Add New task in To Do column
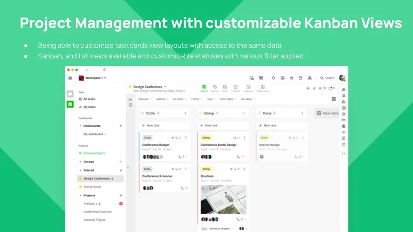Screen dimensions: 413x232 [x=165, y=125]
